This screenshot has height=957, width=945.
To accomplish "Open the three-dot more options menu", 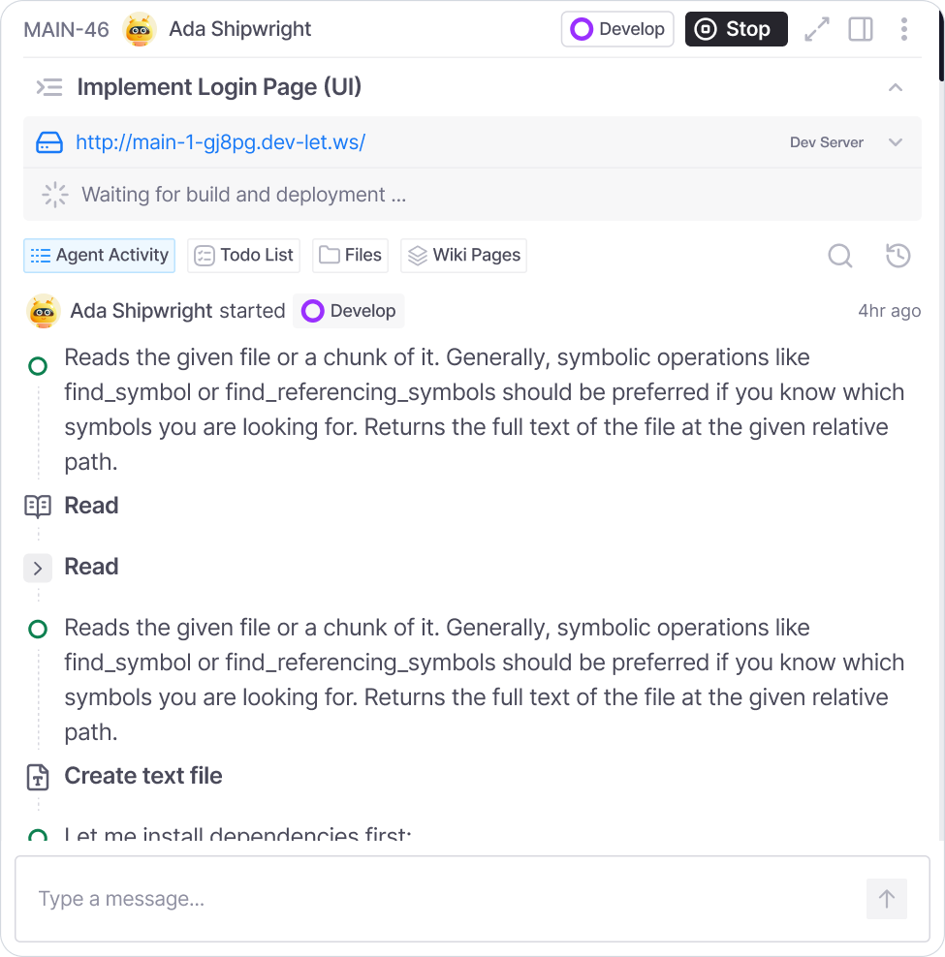I will tap(903, 29).
